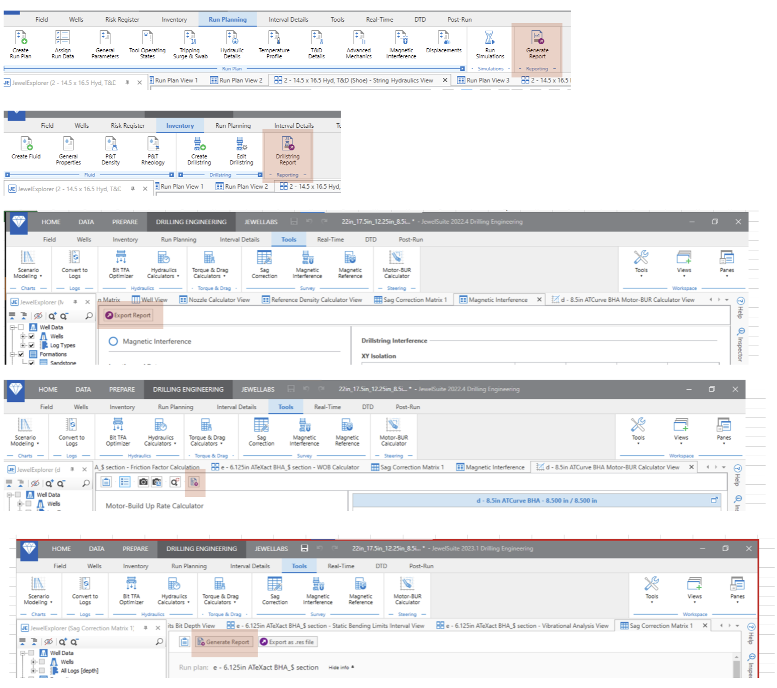Screen dimensions: 777x688
Task: Tick the Well Data checkbox in the Magnetic Interference window
Action: coord(21,327)
